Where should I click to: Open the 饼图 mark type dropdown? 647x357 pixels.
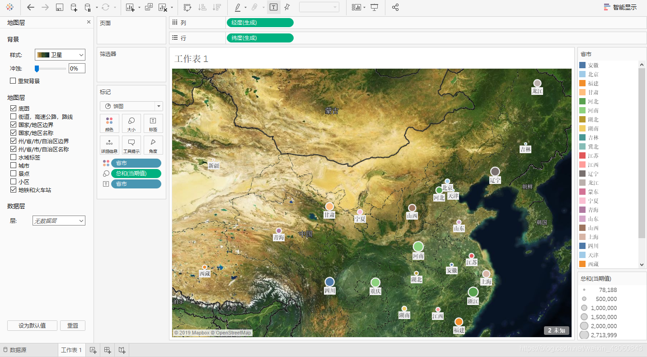131,106
